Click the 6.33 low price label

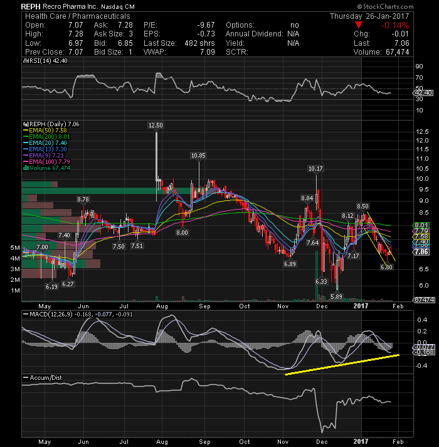(321, 282)
